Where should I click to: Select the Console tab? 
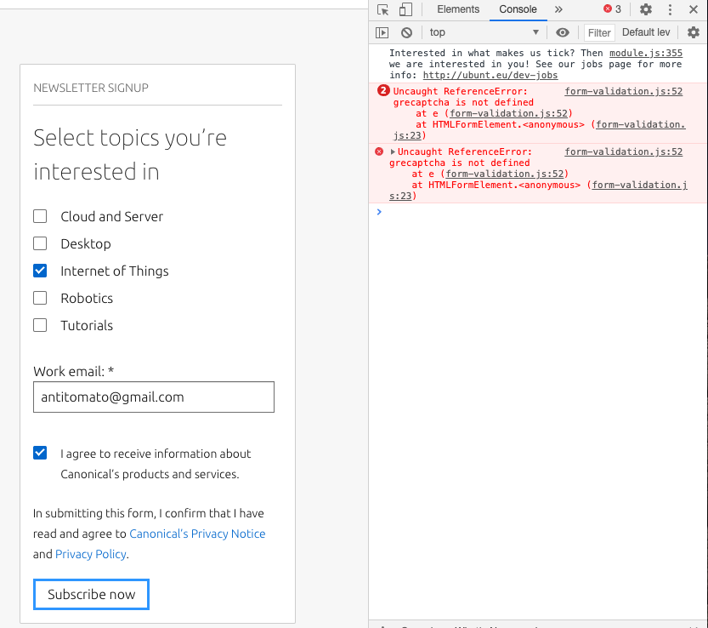click(518, 9)
